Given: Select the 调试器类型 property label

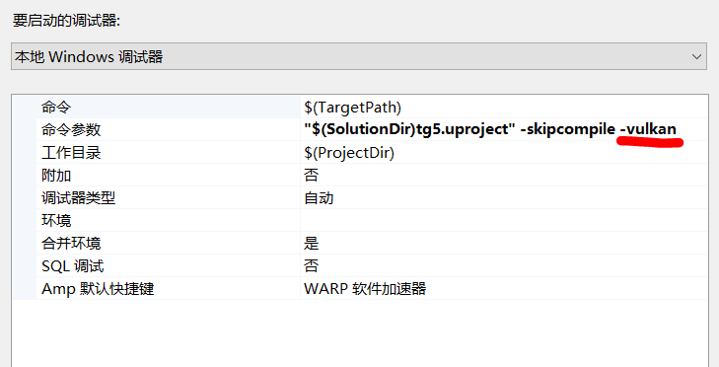Looking at the screenshot, I should point(79,197).
